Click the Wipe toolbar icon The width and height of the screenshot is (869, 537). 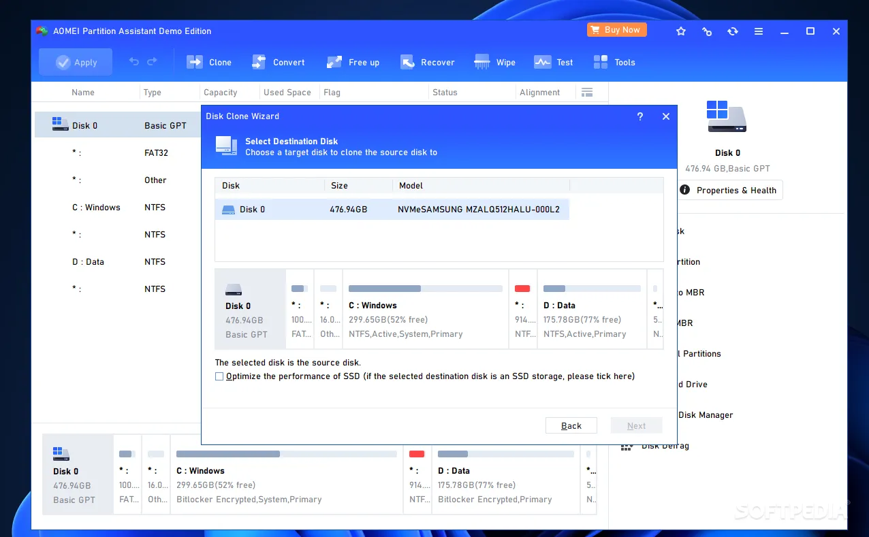pyautogui.click(x=482, y=63)
